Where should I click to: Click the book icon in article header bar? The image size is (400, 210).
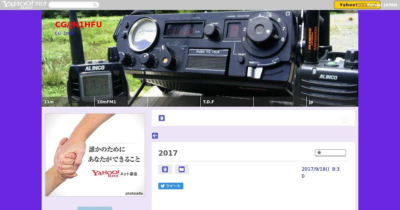(x=162, y=118)
